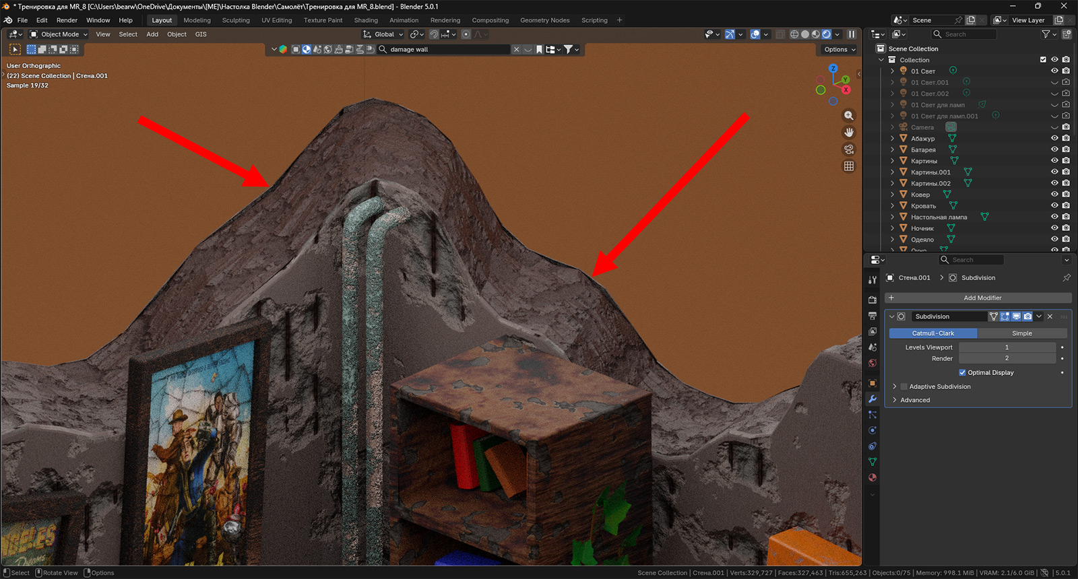Click the Levels Viewport value field
Screen dimensions: 1078x579
(1007, 347)
